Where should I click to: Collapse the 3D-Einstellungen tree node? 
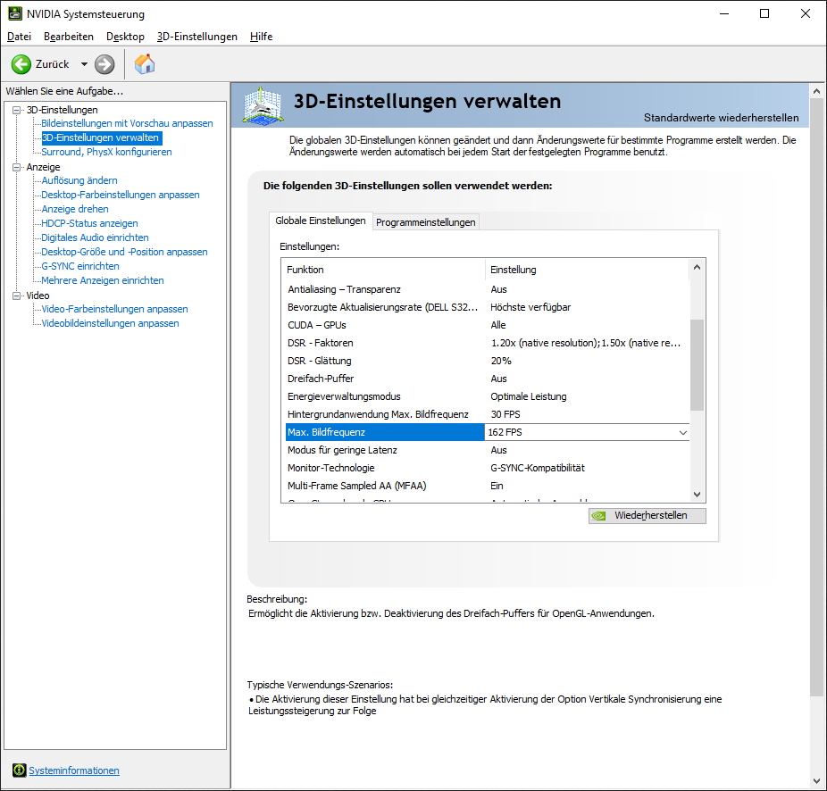tap(17, 110)
